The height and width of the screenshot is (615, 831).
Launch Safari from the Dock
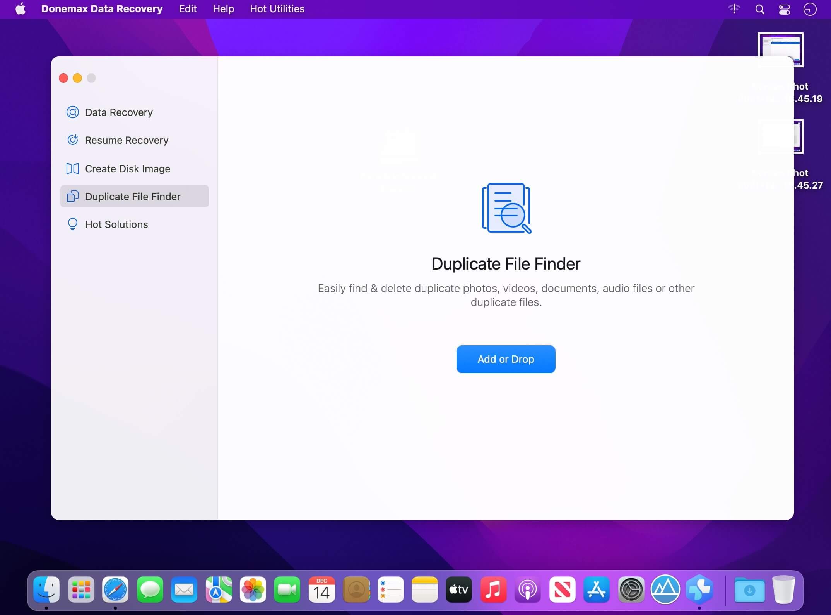coord(115,590)
